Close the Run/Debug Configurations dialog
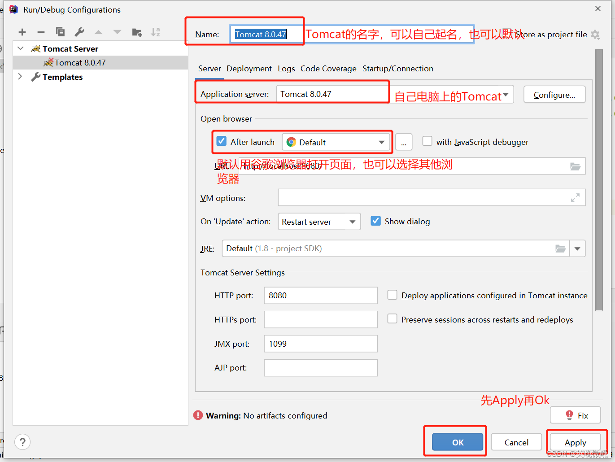 tap(598, 9)
